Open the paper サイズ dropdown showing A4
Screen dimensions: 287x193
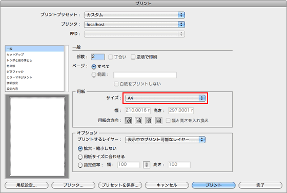click(x=165, y=98)
